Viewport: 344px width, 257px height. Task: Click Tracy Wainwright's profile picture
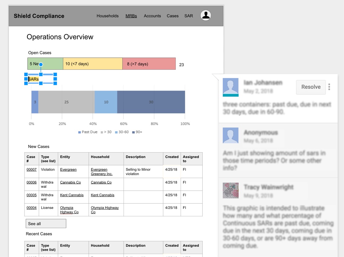tap(230, 190)
